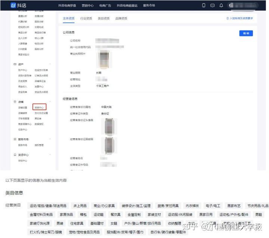Click the 店铺 section shop icon
This screenshot has width=269, height=238.
click(x=15, y=102)
